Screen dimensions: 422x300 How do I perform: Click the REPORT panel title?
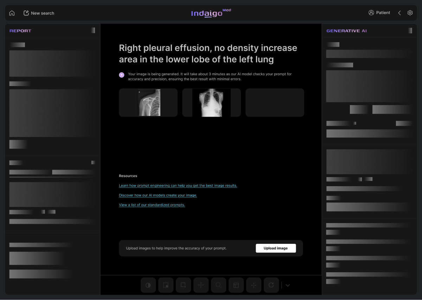click(20, 31)
